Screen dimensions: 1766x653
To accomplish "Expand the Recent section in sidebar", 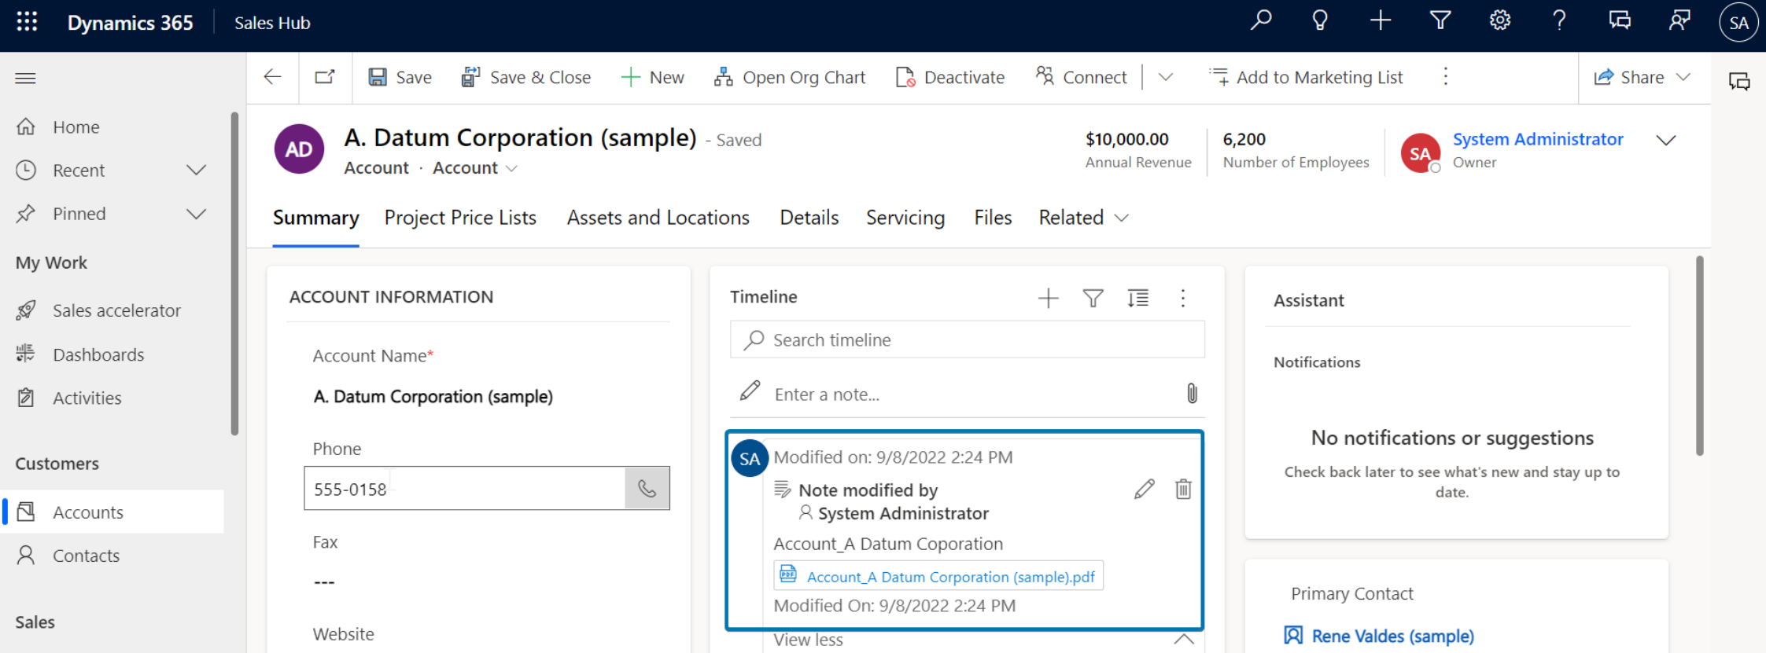I will click(196, 171).
